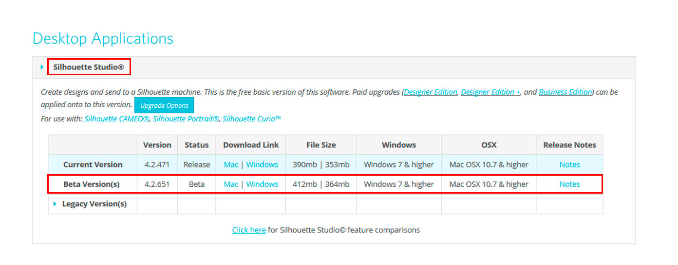Download Current Version for Mac
678x265 pixels.
(231, 165)
